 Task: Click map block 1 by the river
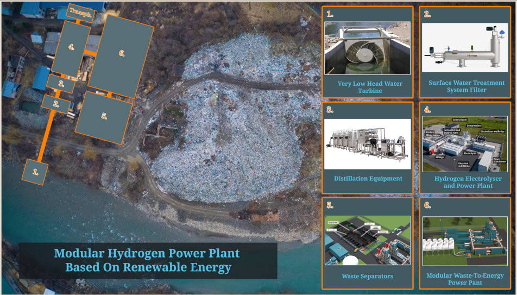(x=35, y=172)
